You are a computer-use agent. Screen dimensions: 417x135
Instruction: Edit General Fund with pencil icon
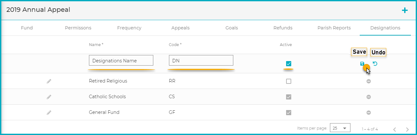pyautogui.click(x=49, y=113)
